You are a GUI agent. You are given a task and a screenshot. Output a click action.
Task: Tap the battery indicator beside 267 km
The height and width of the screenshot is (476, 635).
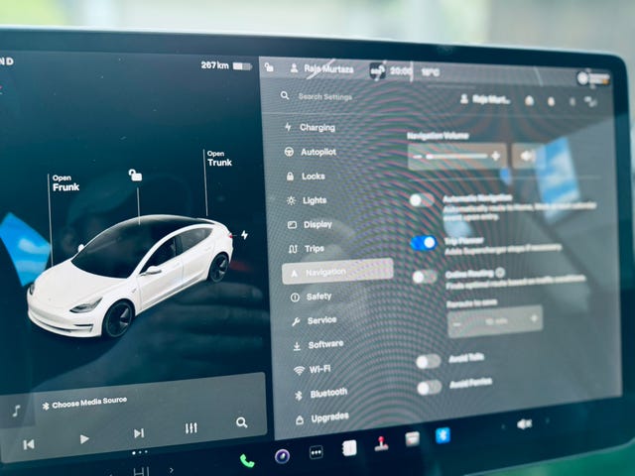point(242,66)
